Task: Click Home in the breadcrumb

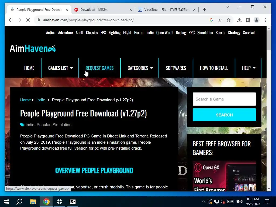Action: (25, 100)
